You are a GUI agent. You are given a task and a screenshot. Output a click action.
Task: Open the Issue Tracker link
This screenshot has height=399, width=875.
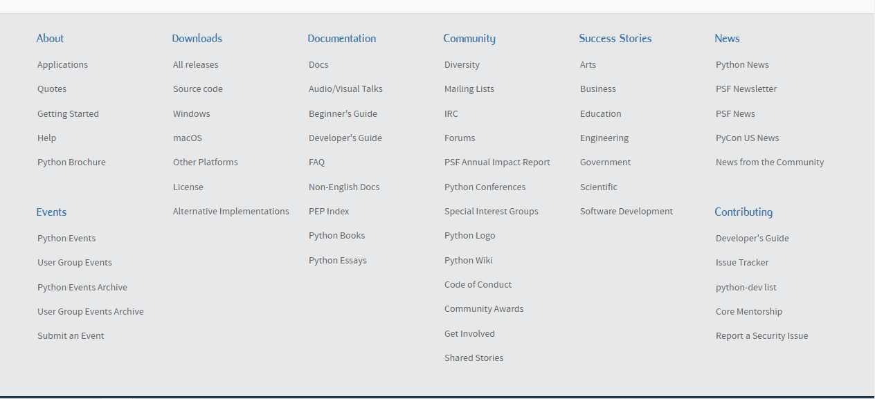click(x=741, y=263)
